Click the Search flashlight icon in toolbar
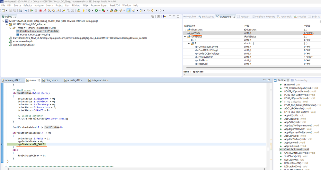Image resolution: width=321 pixels, height=170 pixels. [120, 10]
